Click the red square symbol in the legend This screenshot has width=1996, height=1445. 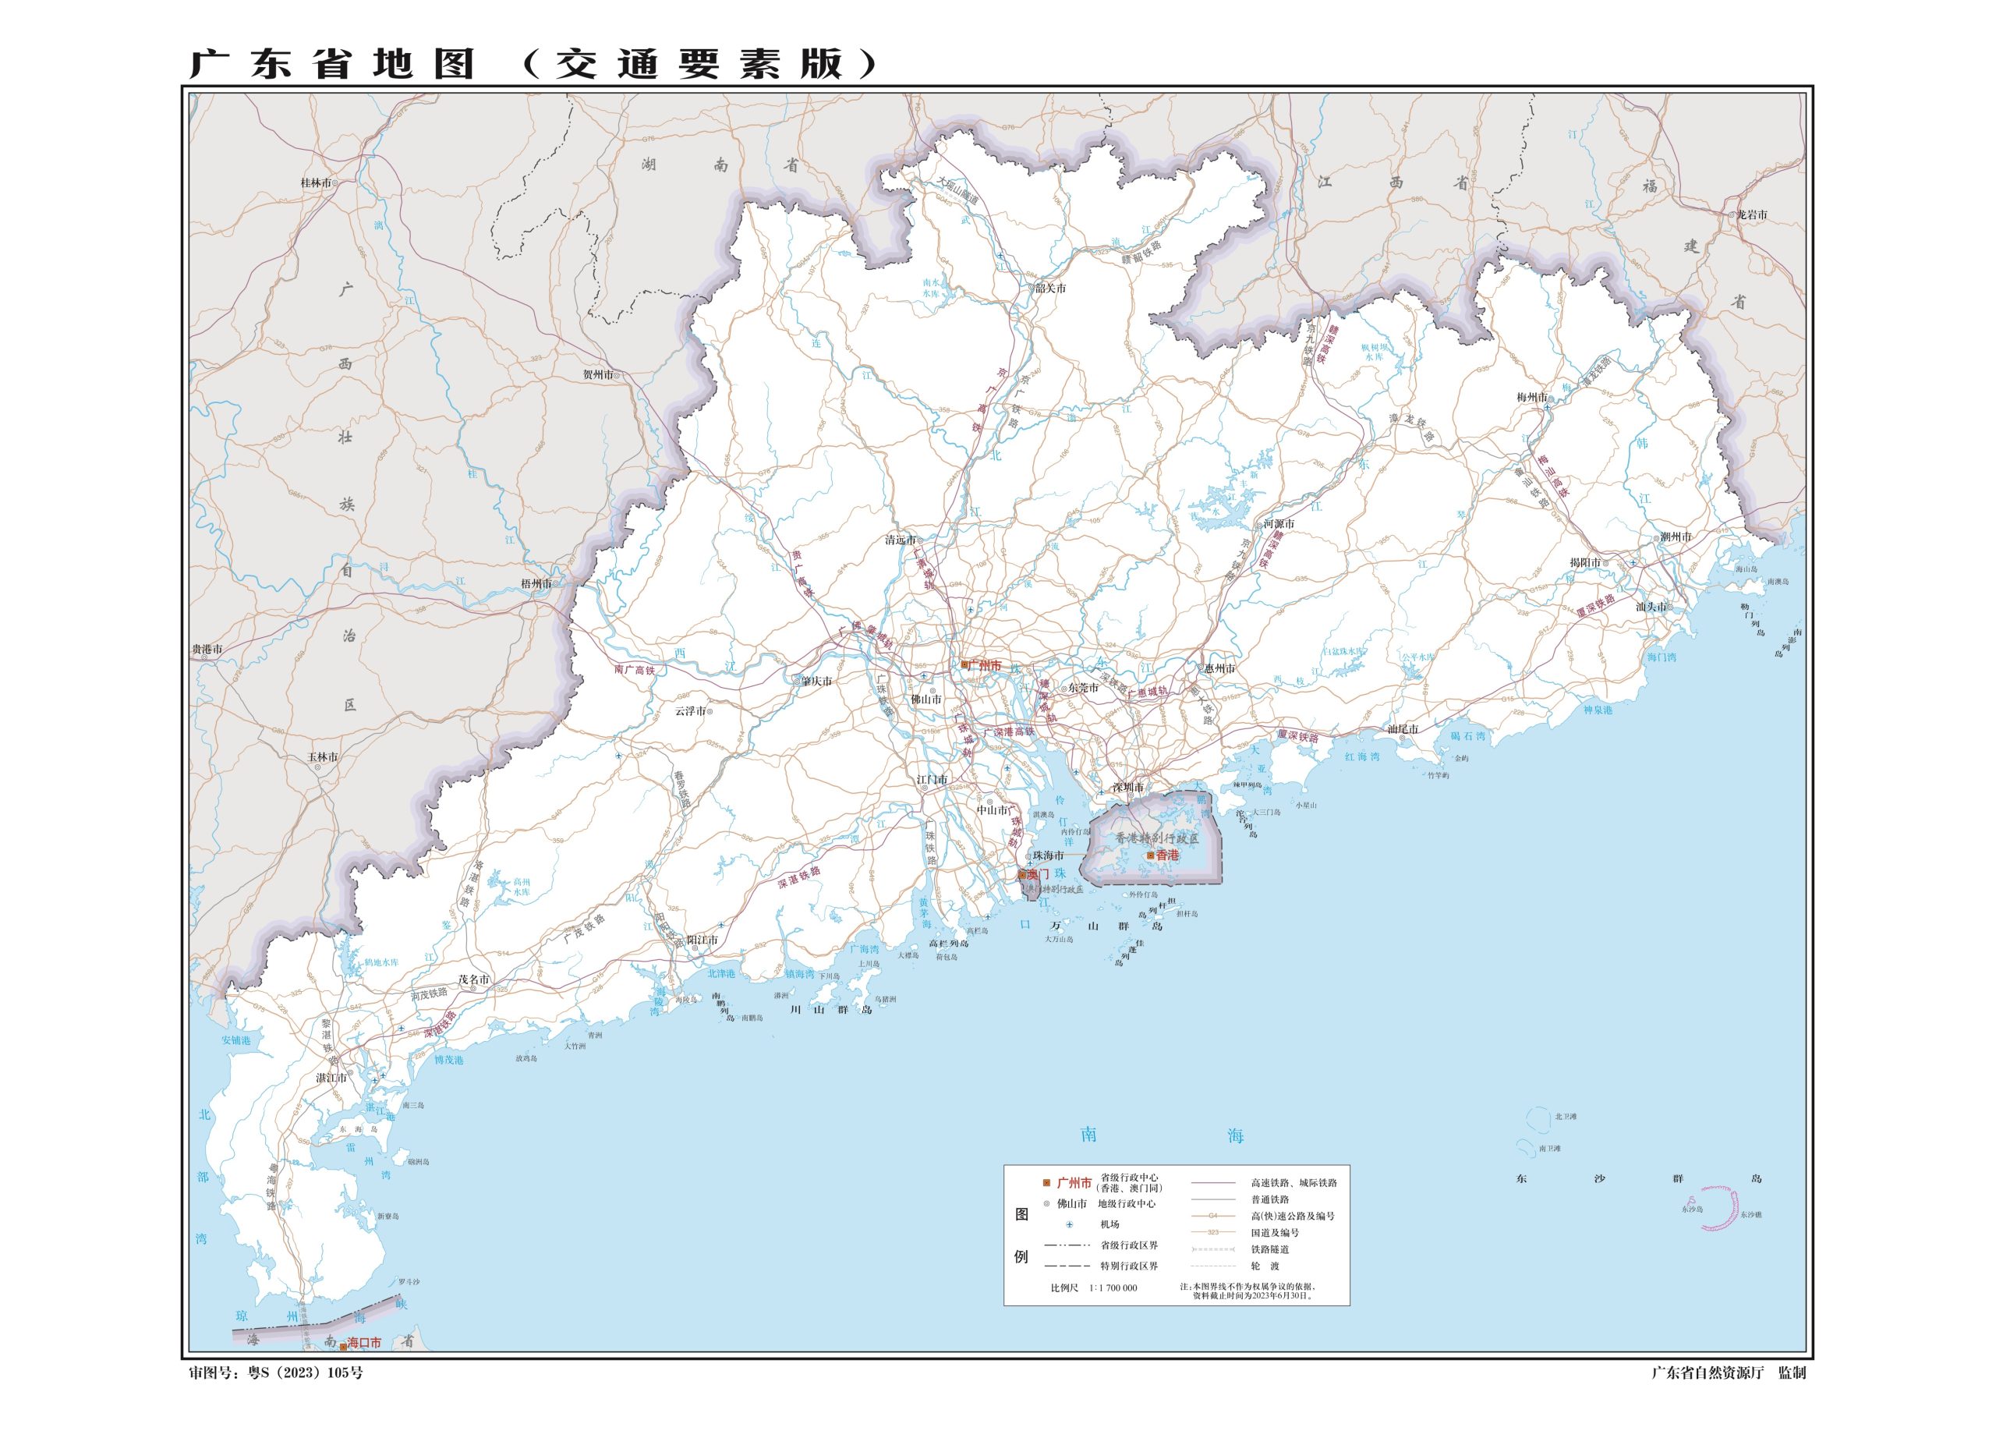point(1046,1183)
